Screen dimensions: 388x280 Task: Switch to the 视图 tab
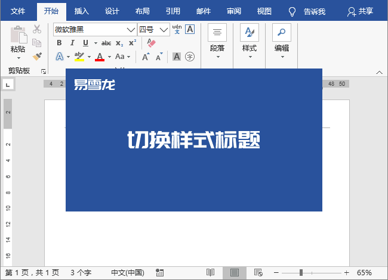point(264,11)
